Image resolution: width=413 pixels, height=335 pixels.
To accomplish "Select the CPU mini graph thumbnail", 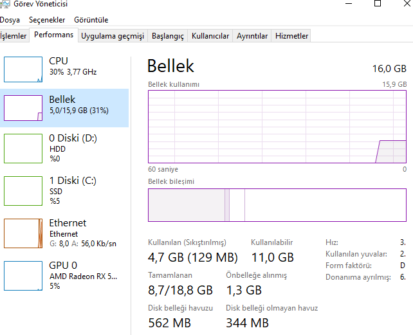I will [23, 69].
